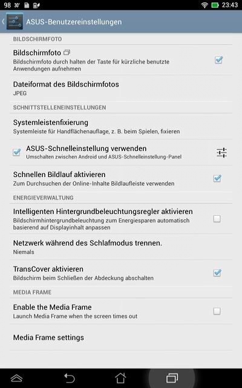Enable Intelligenten Hintergrundbeleuchtungsregler checkbox

pyautogui.click(x=217, y=218)
